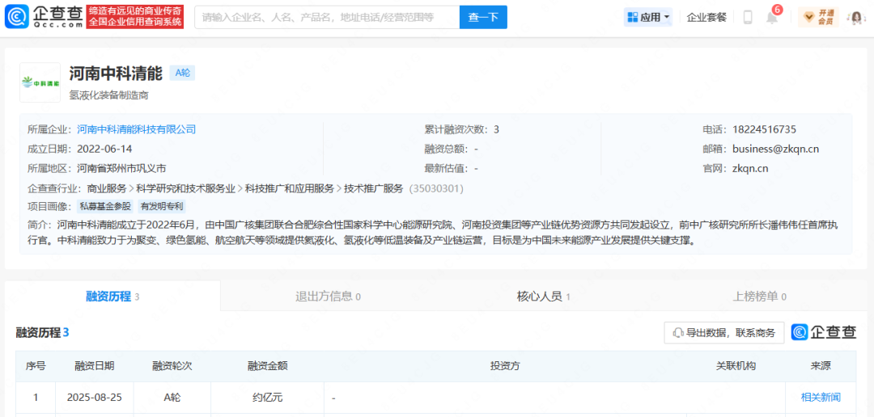
Task: Click the 有发明专利 tag
Action: [162, 206]
